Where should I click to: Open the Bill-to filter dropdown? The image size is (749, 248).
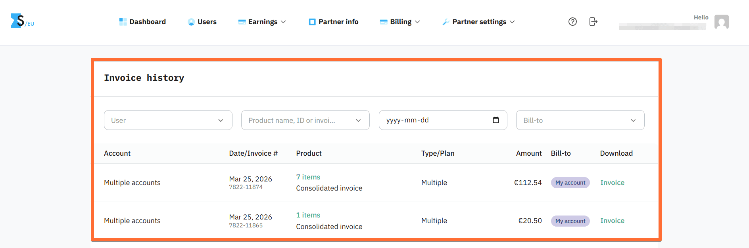coord(580,120)
